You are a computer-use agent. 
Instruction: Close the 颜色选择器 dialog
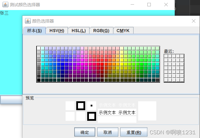click(x=194, y=21)
